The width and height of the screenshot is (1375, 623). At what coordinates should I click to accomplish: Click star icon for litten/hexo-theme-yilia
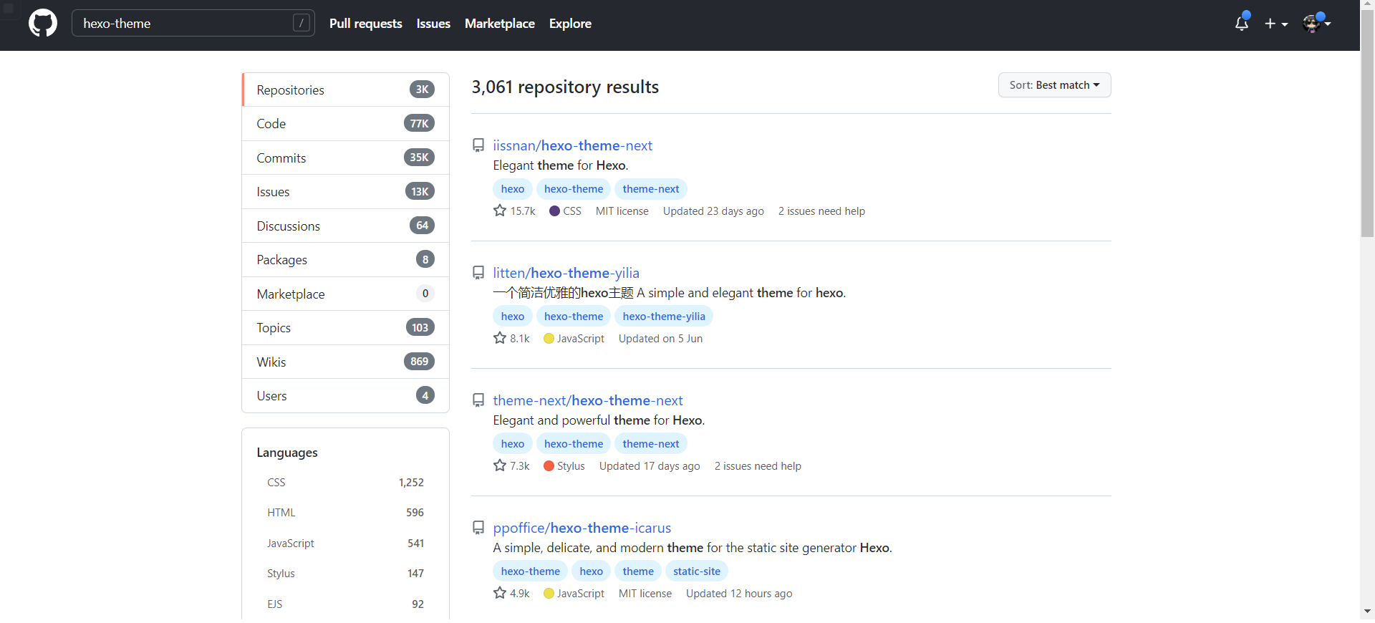point(500,338)
